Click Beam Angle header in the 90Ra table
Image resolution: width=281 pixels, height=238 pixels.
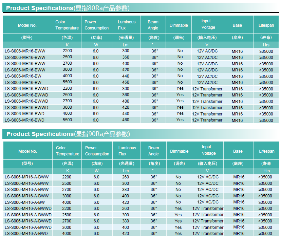point(153,151)
